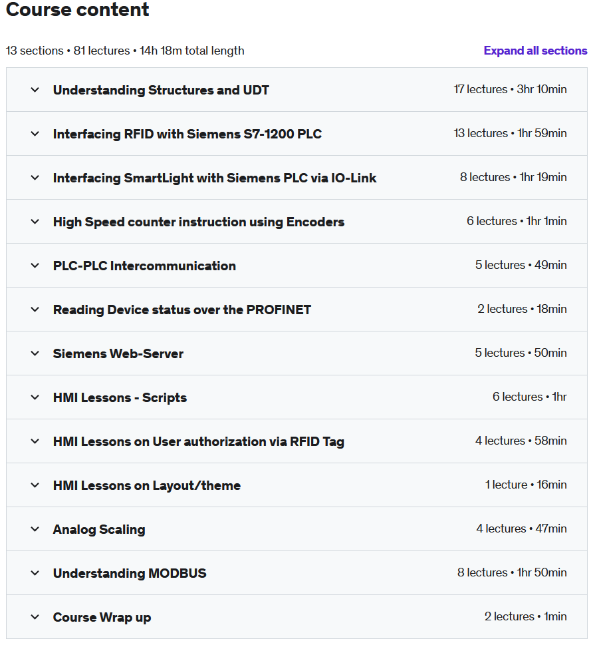Viewport: 593px width, 645px height.
Task: Click the HMI Lessons - Scripts title text
Action: tap(120, 397)
